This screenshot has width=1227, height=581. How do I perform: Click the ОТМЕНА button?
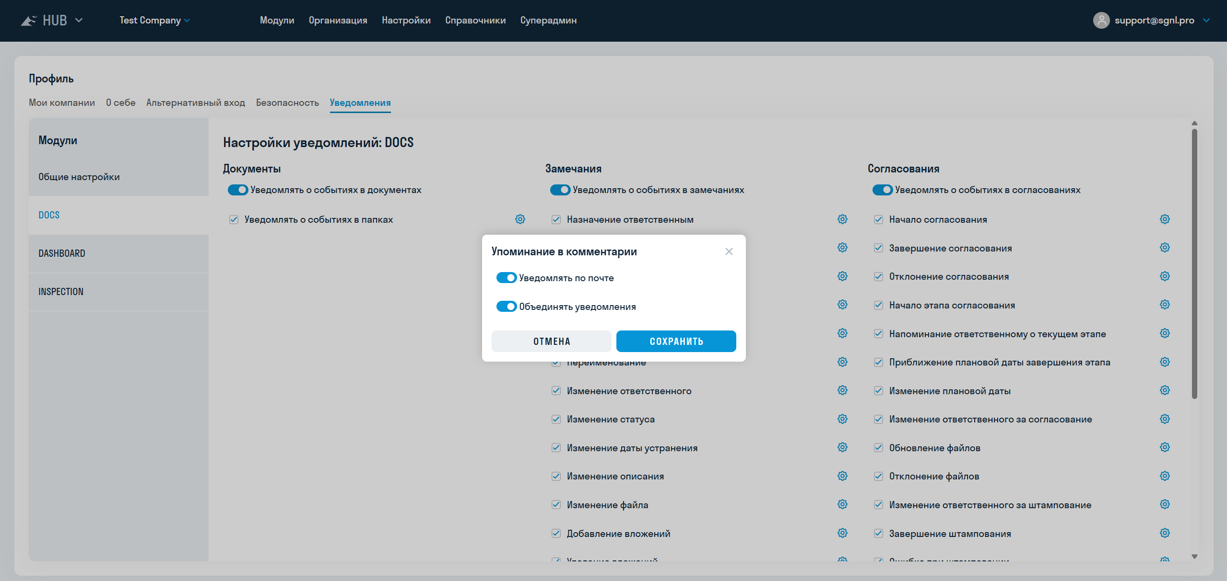point(551,341)
